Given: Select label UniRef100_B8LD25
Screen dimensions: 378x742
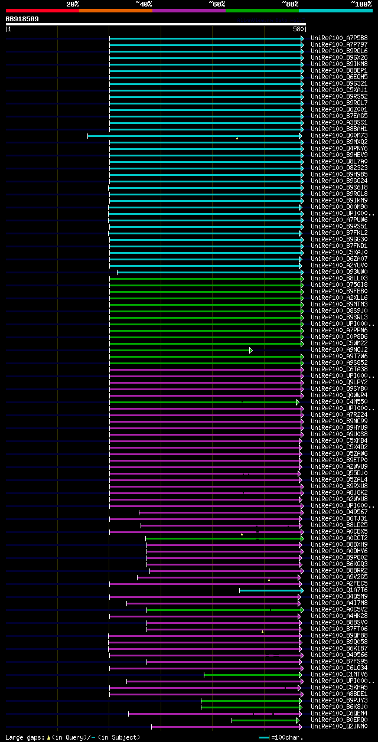Looking at the screenshot, I should tap(339, 525).
